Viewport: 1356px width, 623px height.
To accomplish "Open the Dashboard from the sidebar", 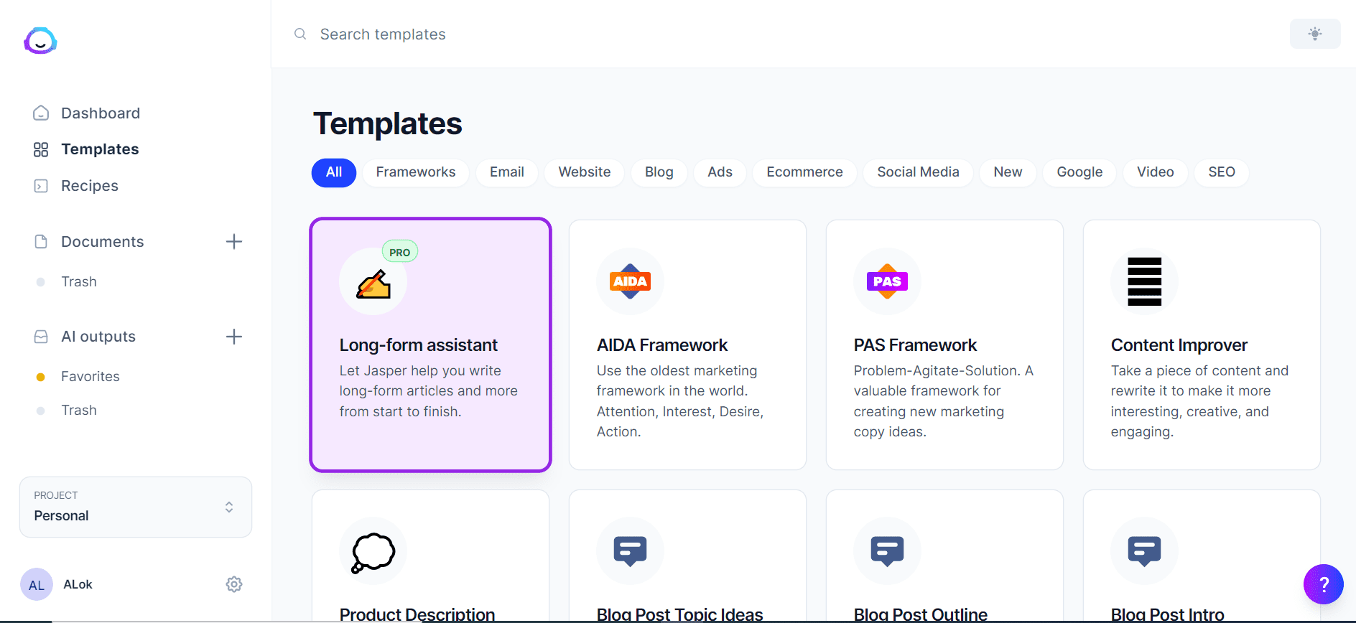I will click(100, 113).
